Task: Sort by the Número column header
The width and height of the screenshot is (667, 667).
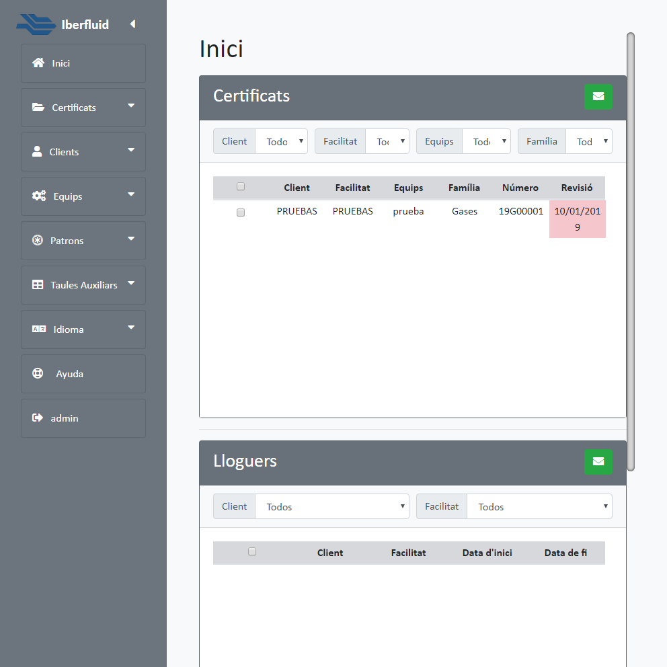Action: (520, 188)
